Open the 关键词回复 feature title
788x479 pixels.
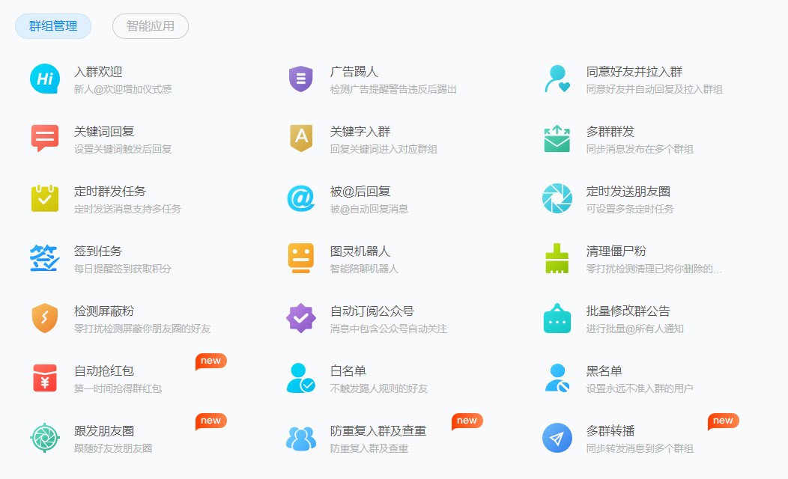[104, 132]
